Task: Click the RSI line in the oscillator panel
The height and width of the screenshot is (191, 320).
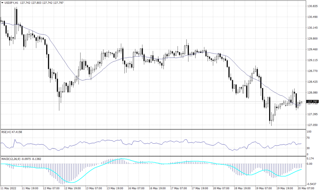Action: tap(156, 144)
